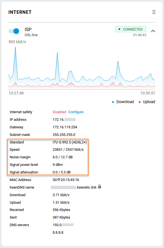Click the Signal attenuation row label
Viewport: 164px width, 248px height.
(x=24, y=172)
